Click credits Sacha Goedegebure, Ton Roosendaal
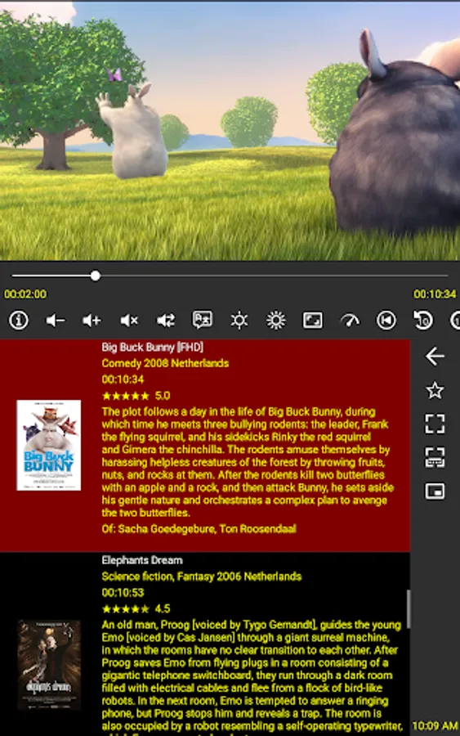This screenshot has height=736, width=460. tap(199, 529)
